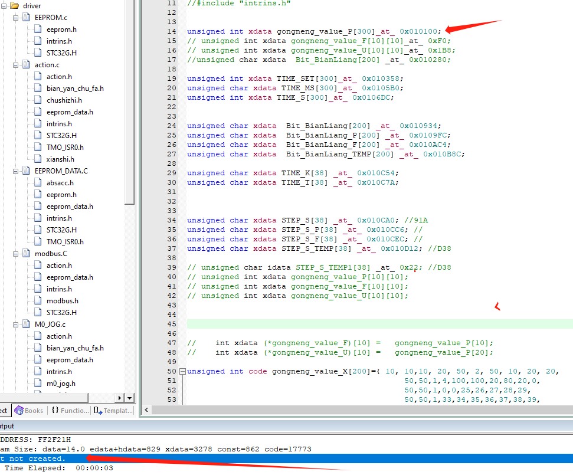Select intrins.h under M0_JOG.c

(x=59, y=372)
